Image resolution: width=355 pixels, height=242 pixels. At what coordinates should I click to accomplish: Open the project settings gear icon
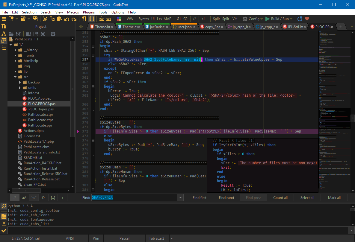(53, 34)
